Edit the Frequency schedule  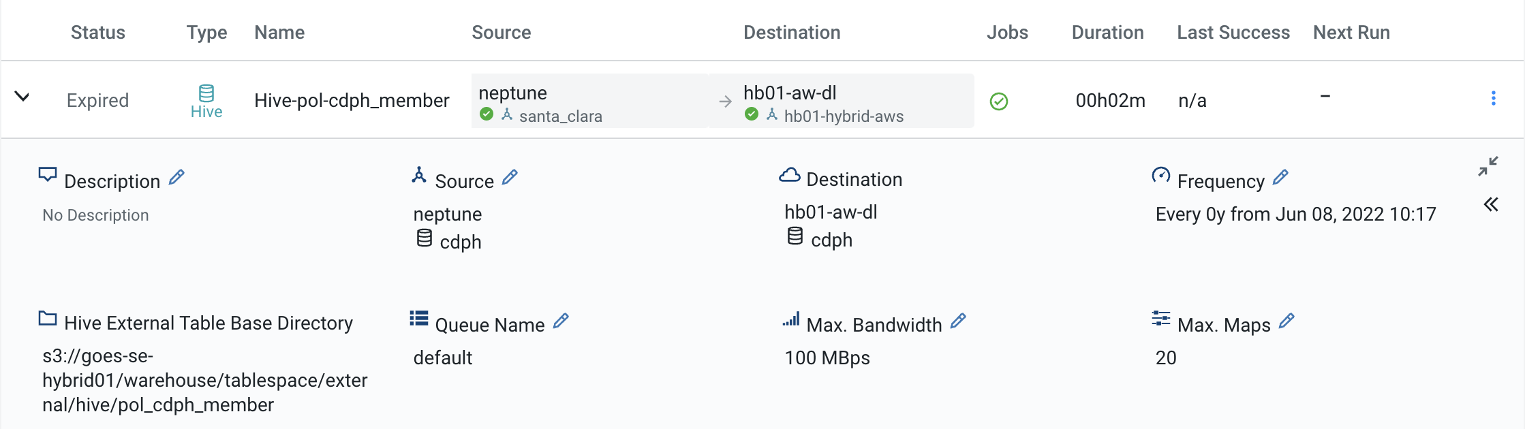[x=1280, y=177]
